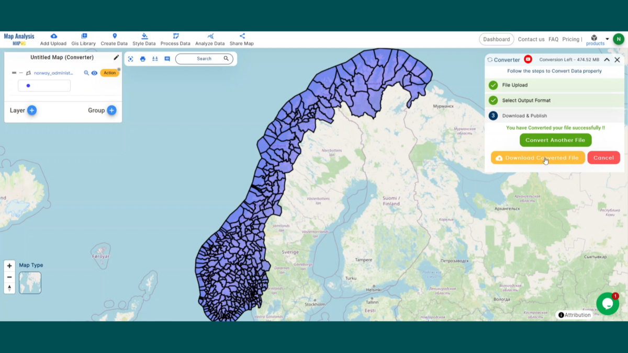Click the zoom-to-layer magnifier beside norway_administ layer
Viewport: 628px width, 353px height.
coord(86,73)
